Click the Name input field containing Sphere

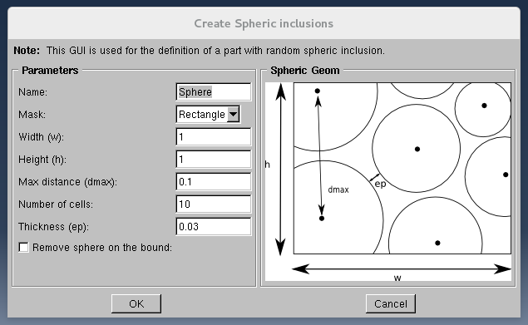[214, 92]
